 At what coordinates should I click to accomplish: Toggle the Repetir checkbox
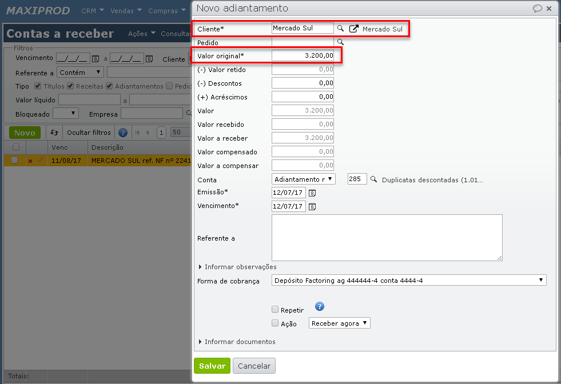pos(275,309)
